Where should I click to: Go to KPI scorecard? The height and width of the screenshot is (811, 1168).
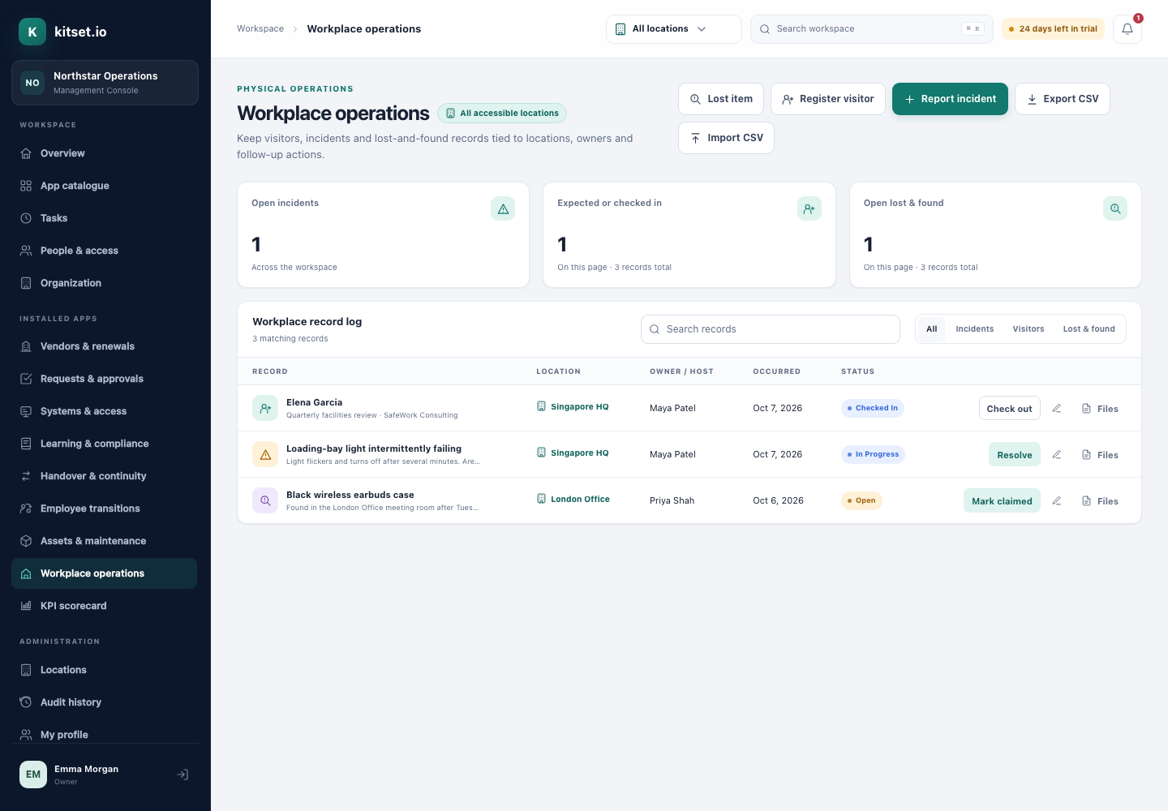pyautogui.click(x=104, y=606)
